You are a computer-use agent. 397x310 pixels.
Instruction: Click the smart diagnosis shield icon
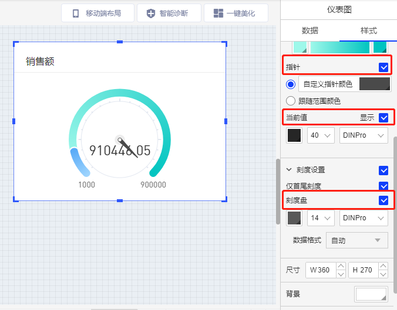coord(151,13)
